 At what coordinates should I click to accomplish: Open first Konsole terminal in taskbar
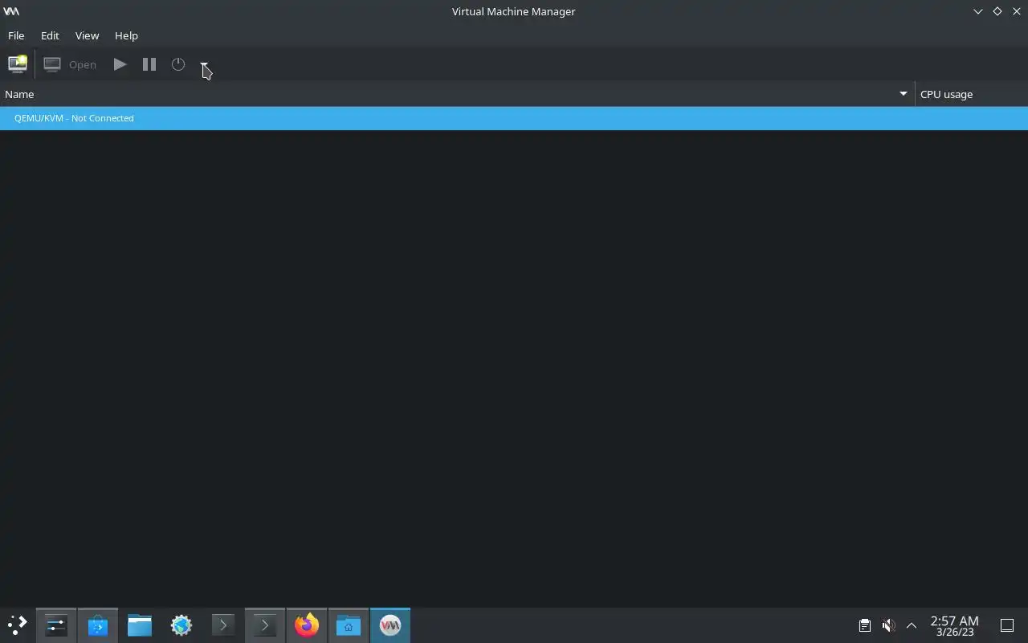pyautogui.click(x=223, y=625)
